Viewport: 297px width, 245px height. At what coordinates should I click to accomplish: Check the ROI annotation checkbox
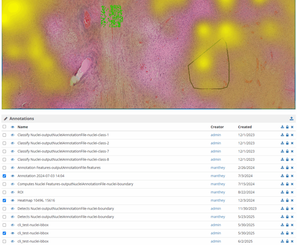pyautogui.click(x=4, y=192)
